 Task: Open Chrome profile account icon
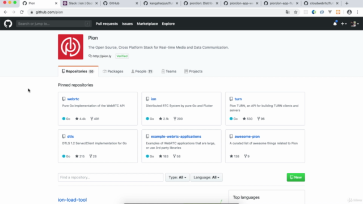point(349,12)
